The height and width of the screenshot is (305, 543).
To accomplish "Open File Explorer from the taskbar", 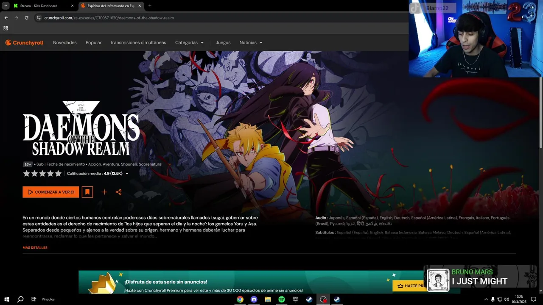I will point(268,299).
